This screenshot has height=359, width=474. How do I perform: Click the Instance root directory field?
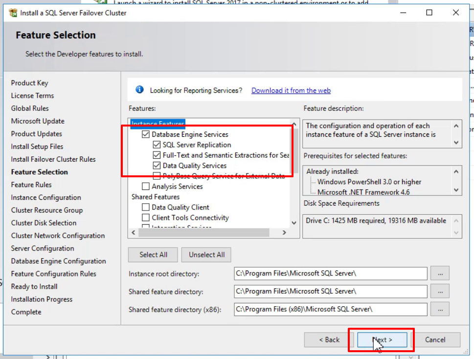coord(330,274)
